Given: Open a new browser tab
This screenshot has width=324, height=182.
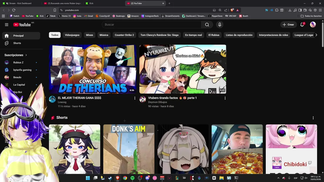Looking at the screenshot, I should point(169,3).
